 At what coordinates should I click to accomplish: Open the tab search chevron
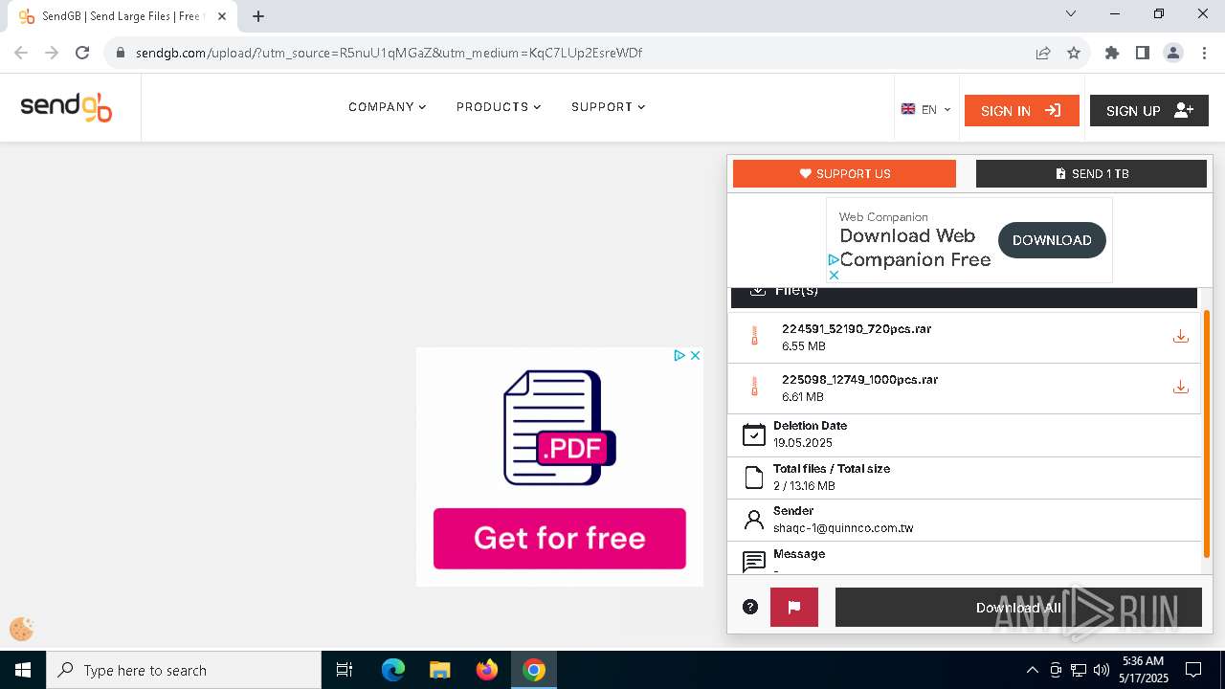(1071, 13)
